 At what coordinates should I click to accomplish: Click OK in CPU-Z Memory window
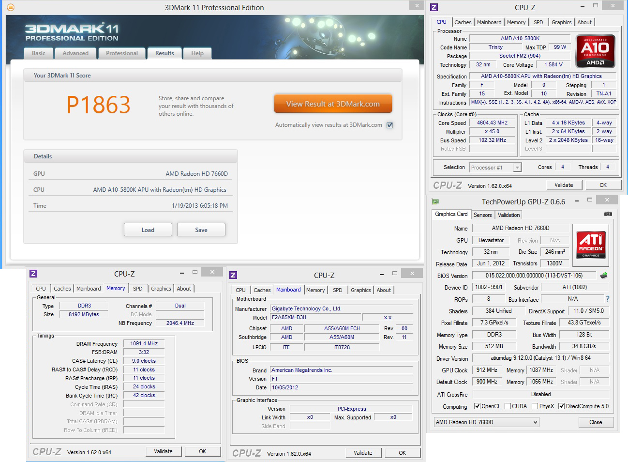tap(203, 451)
